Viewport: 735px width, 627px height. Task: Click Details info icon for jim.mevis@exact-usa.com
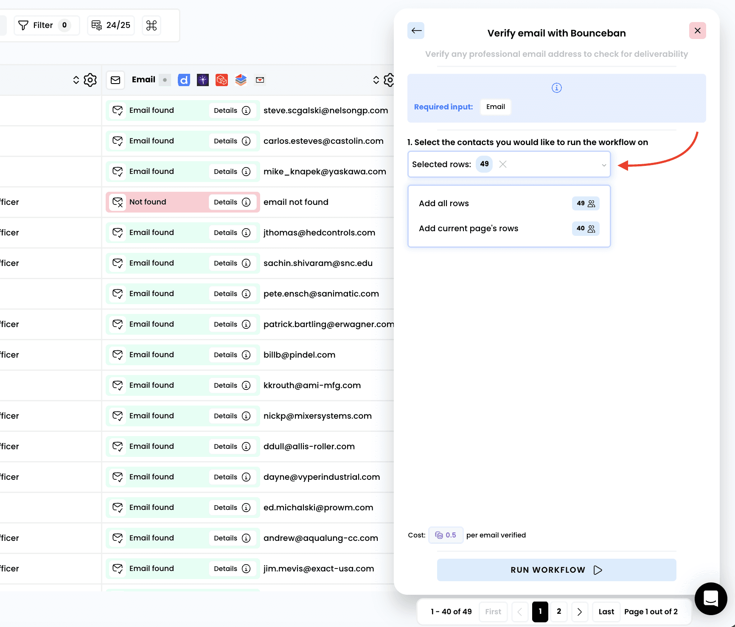(x=246, y=568)
